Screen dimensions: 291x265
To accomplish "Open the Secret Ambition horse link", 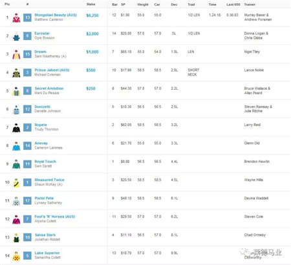I will point(49,89).
